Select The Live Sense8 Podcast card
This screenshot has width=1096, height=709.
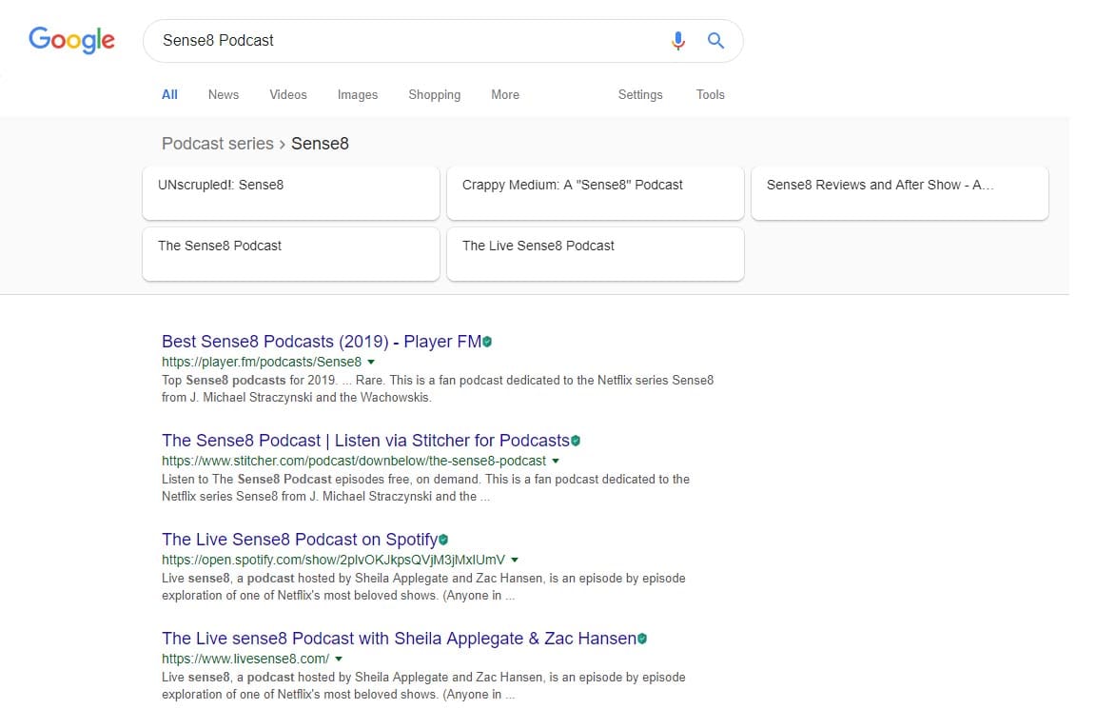[x=595, y=254]
